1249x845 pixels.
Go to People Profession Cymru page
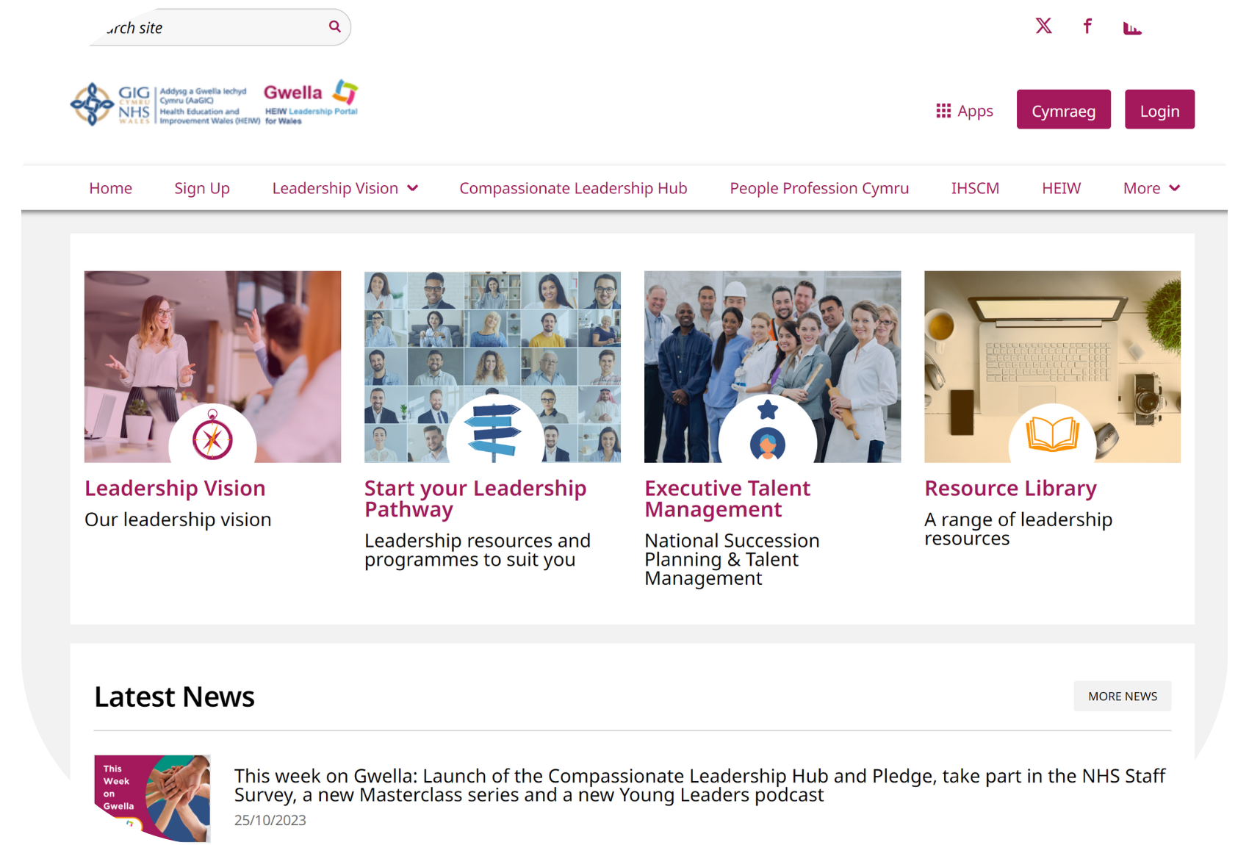tap(819, 188)
